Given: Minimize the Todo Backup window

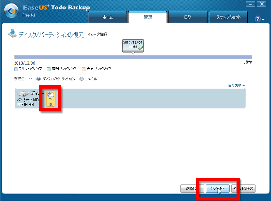Looking at the screenshot, I should point(251,4).
